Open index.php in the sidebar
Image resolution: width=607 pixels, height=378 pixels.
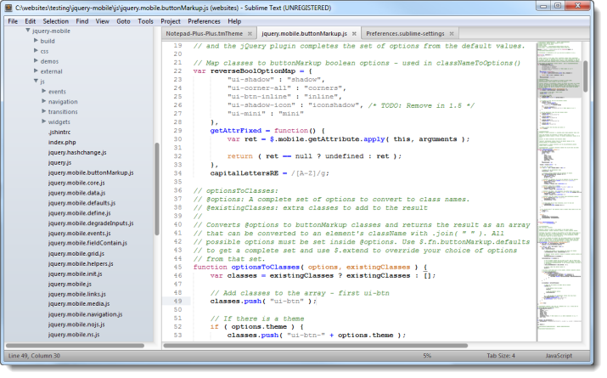[62, 142]
